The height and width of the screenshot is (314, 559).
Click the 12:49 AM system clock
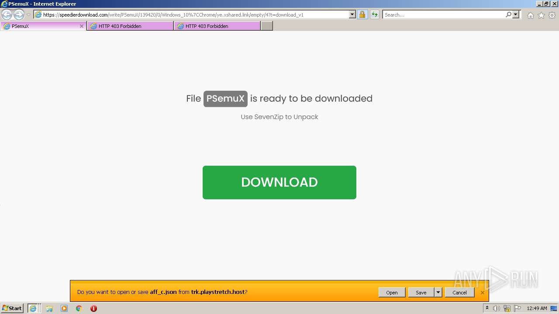point(537,308)
